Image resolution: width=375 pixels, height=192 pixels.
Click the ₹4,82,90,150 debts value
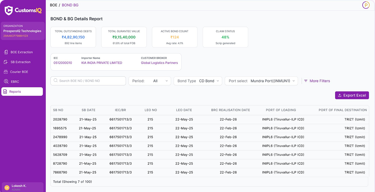(73, 37)
